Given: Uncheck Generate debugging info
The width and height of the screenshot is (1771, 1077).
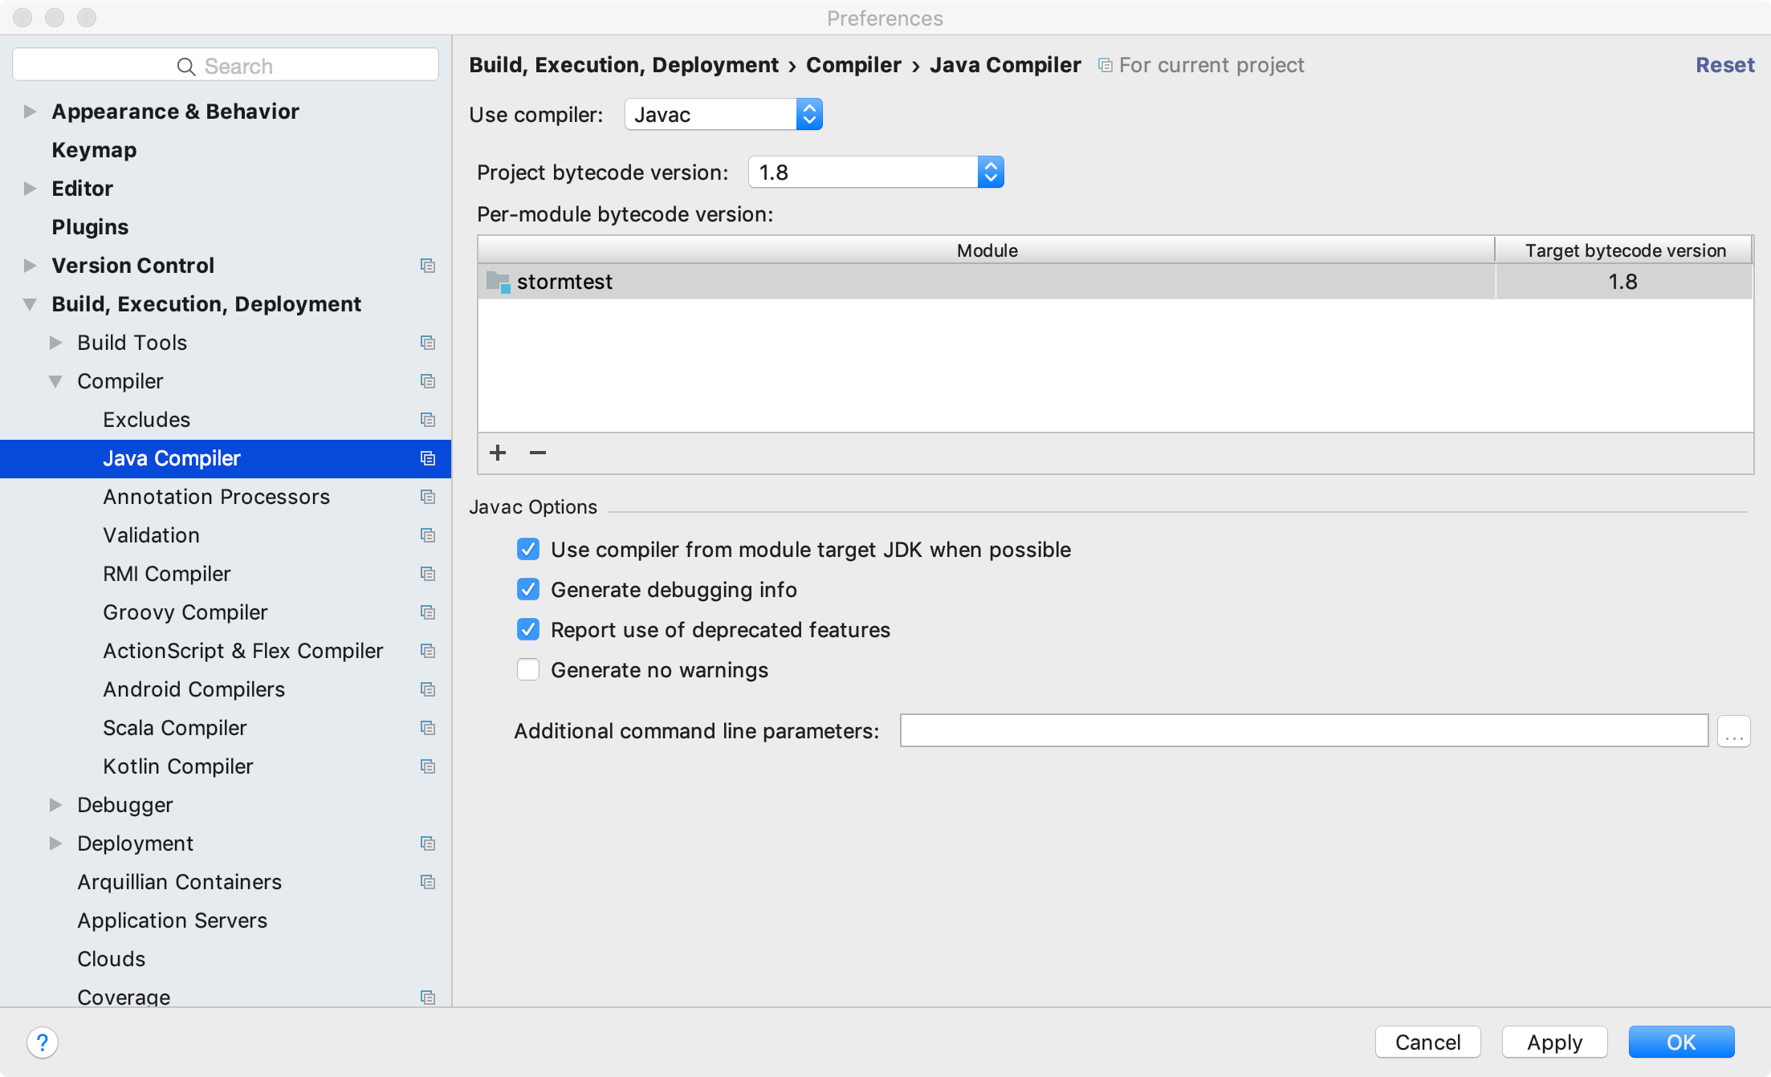Looking at the screenshot, I should [x=528, y=590].
